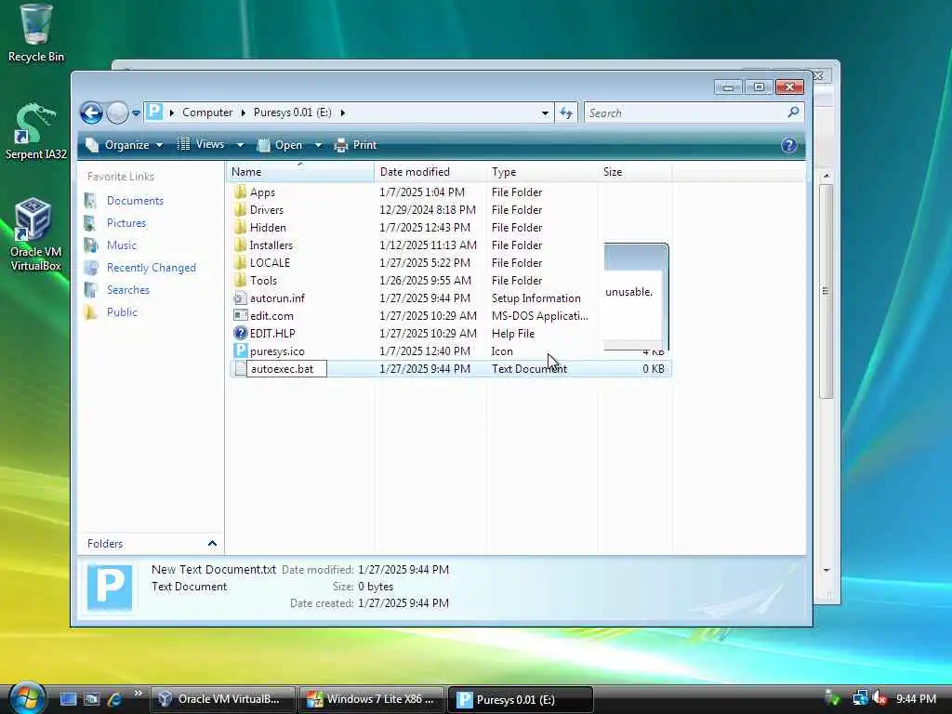Click the '0 KB' size of autoexec.bat
This screenshot has width=952, height=714.
(x=654, y=368)
